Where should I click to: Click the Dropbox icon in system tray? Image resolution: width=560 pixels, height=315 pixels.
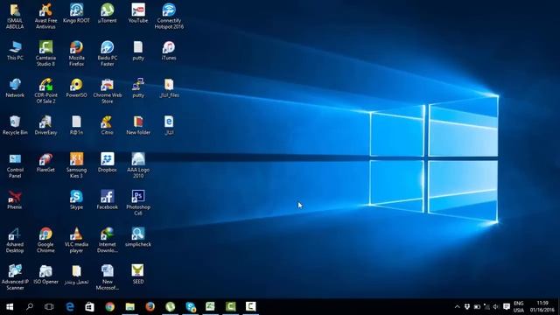(467, 307)
